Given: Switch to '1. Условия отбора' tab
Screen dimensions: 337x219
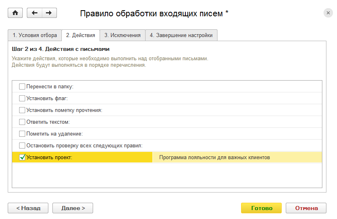Looking at the screenshot, I should (x=35, y=35).
